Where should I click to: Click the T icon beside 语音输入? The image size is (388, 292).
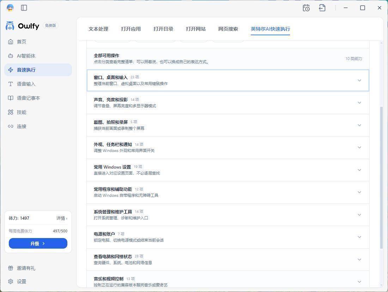pyautogui.click(x=10, y=84)
